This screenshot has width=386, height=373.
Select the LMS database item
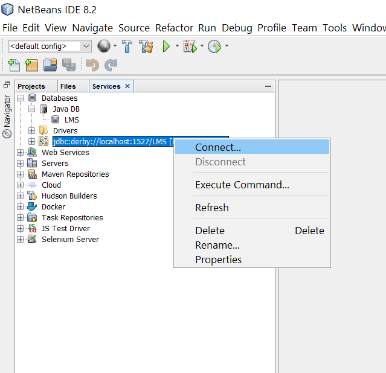pyautogui.click(x=72, y=120)
